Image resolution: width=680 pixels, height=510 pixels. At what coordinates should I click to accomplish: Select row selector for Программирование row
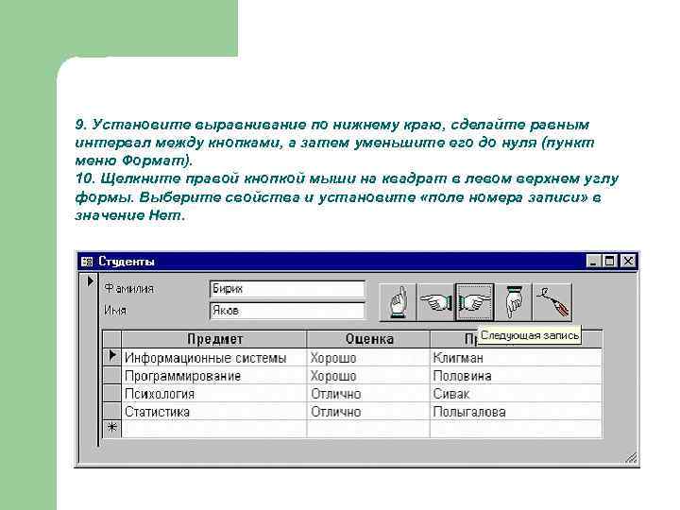click(x=112, y=375)
